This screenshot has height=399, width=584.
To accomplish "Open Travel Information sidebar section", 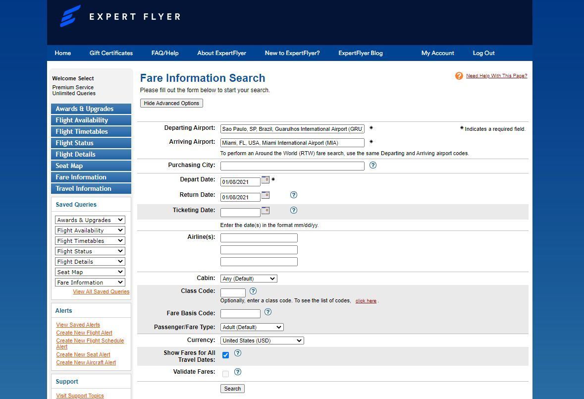I will coord(91,188).
